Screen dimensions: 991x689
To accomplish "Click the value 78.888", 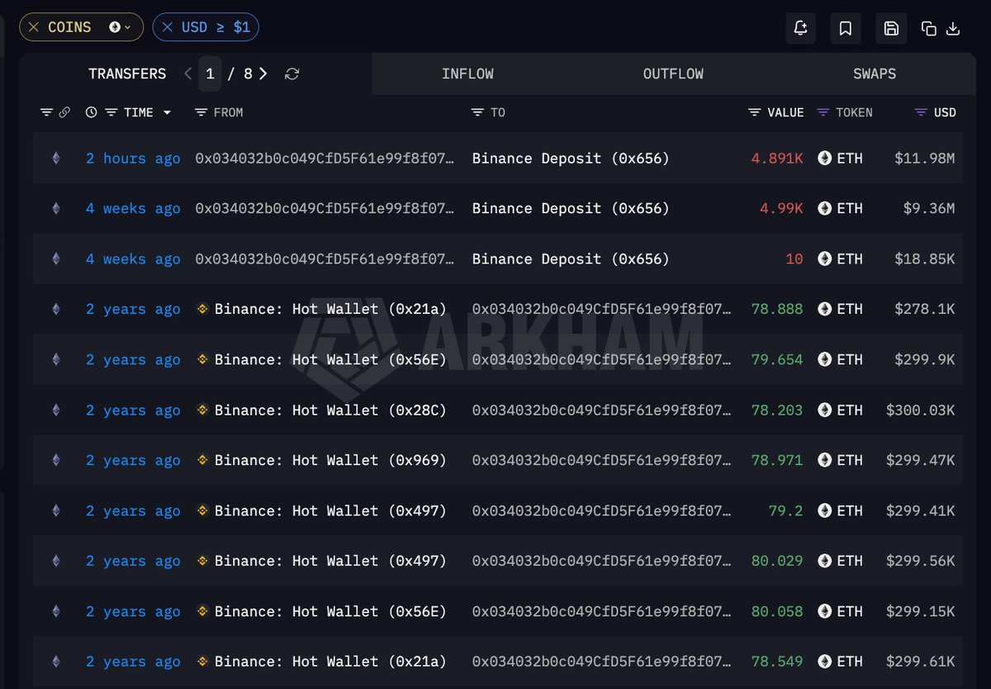I will click(x=777, y=309).
